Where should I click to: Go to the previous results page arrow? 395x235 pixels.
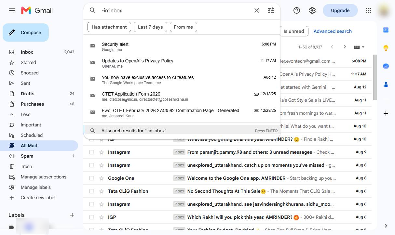coord(332,47)
